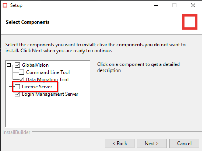Click the component description text area
This screenshot has width=202, height=151.
(138, 67)
